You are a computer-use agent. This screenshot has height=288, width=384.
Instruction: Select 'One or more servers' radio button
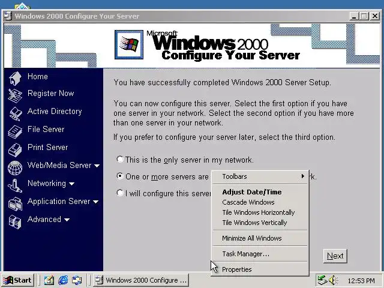120,176
